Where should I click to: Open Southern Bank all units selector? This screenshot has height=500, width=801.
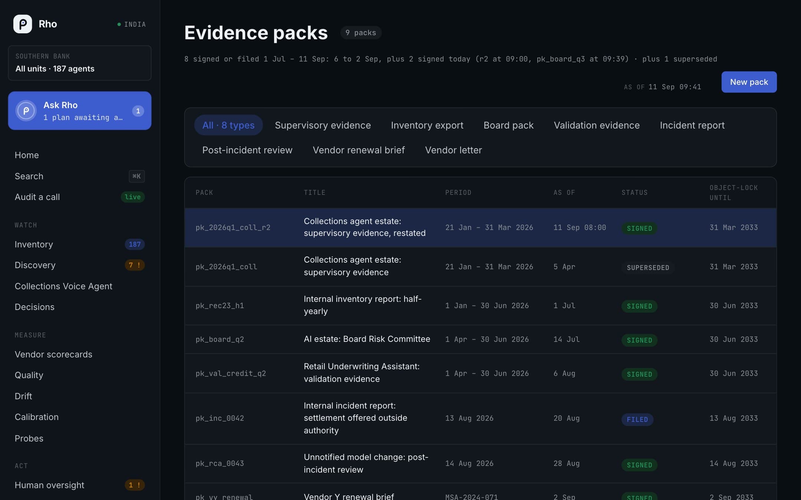(80, 63)
